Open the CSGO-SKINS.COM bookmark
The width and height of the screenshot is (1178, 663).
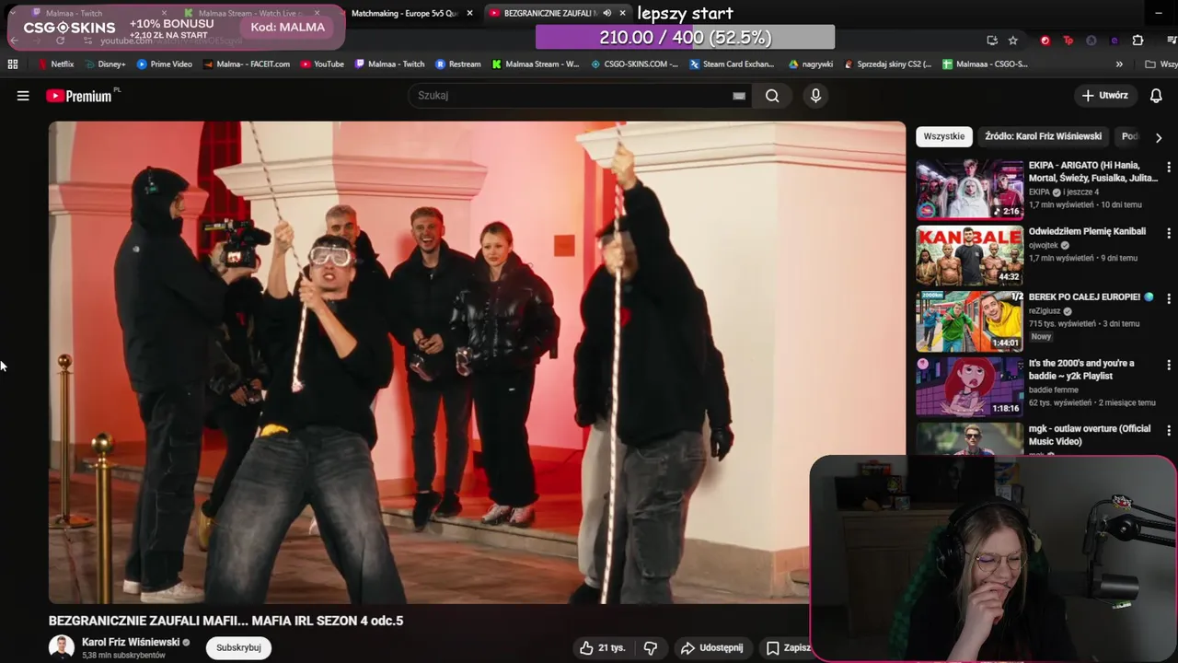coord(634,64)
